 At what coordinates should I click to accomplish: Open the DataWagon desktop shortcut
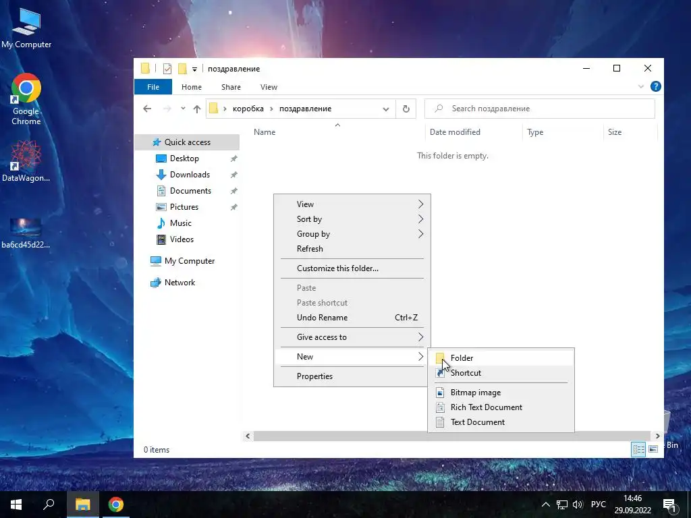click(26, 161)
